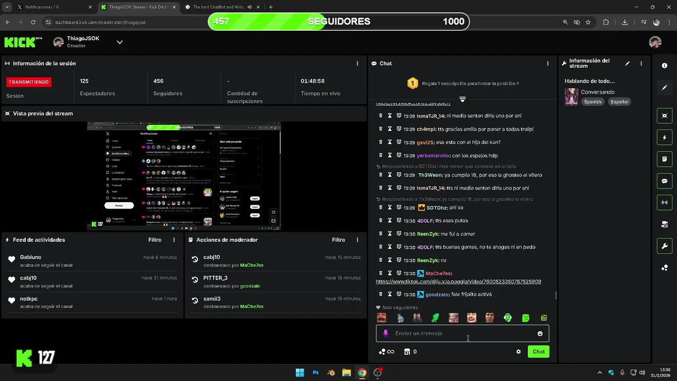The width and height of the screenshot is (677, 381).
Task: Click the Español tag chip
Action: (x=619, y=102)
